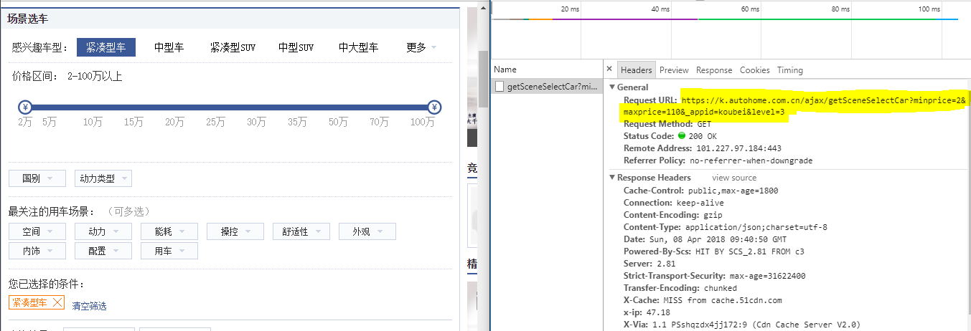Viewport: 971px width, 331px height.
Task: Click the 50万 price scale label
Action: [x=338, y=123]
